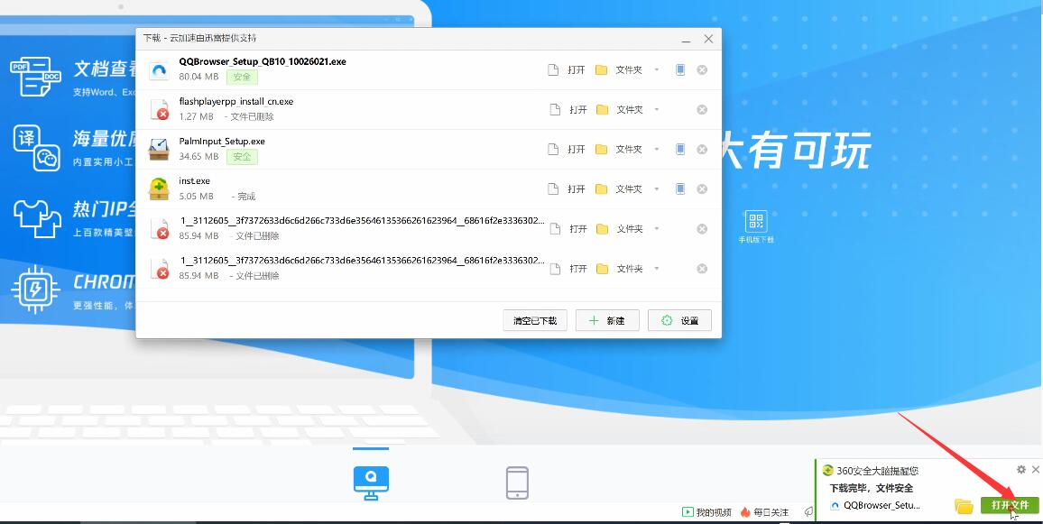Click the 文档查看 PDF/DOC icon on page

point(35,77)
